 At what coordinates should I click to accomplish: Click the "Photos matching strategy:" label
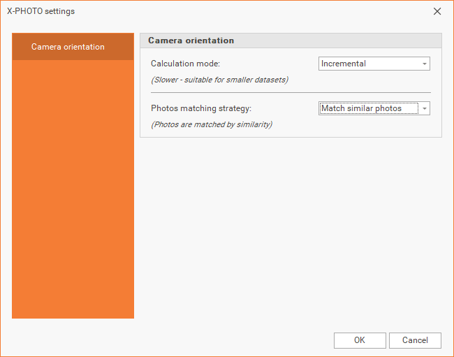click(201, 108)
